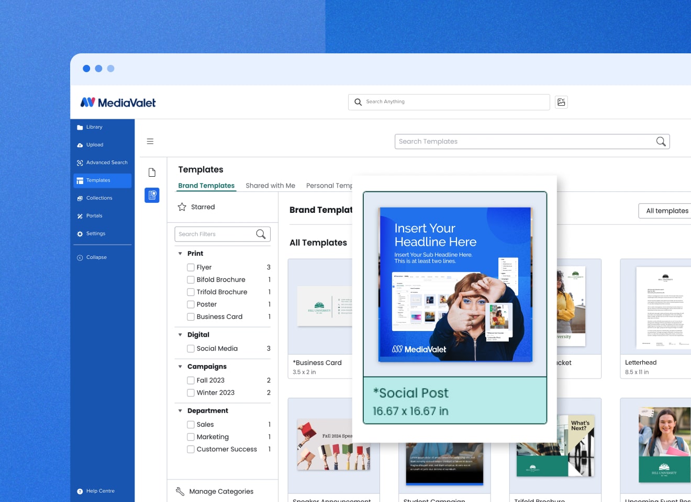Click the All Templates heading

(318, 243)
